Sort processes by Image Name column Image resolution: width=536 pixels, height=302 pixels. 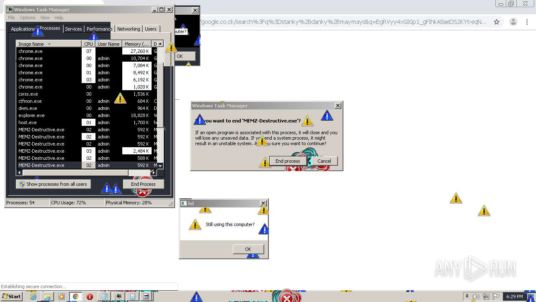49,44
